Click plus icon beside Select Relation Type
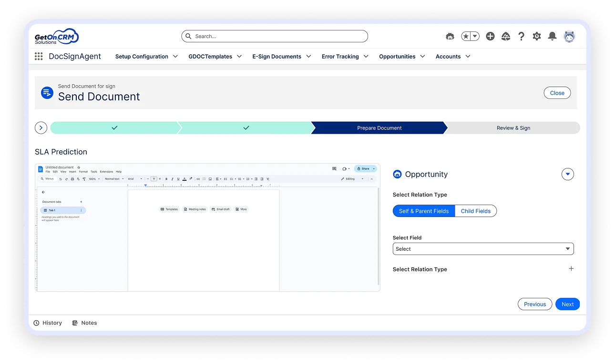 (x=571, y=269)
